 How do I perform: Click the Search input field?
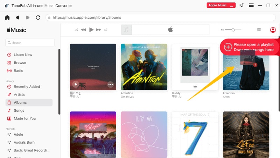(30, 42)
